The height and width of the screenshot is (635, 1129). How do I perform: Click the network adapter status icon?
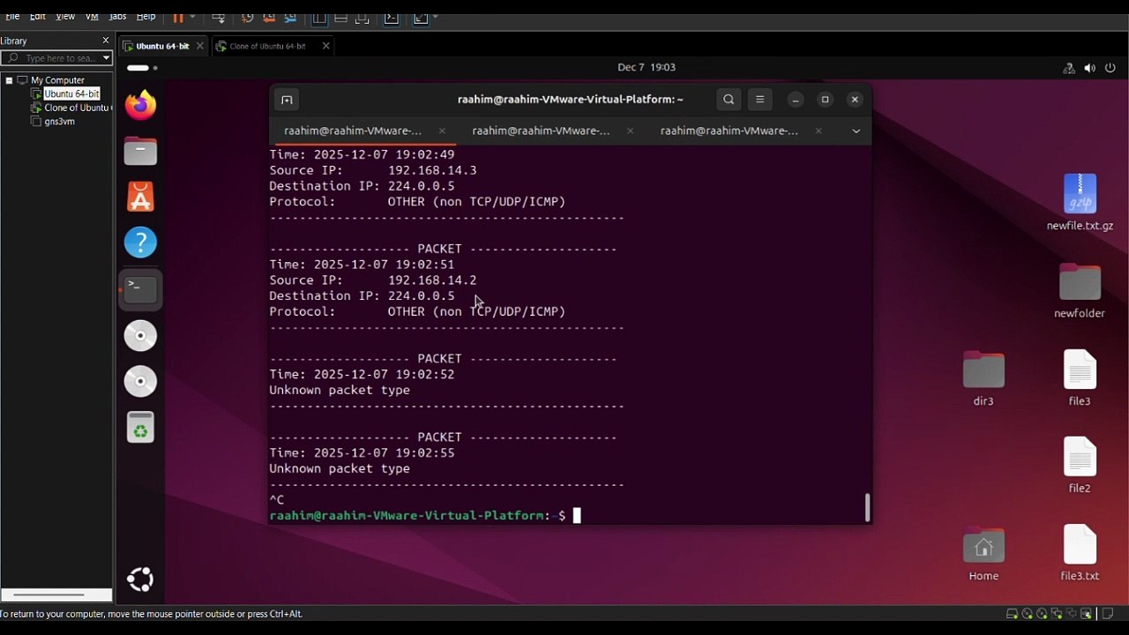1057,614
